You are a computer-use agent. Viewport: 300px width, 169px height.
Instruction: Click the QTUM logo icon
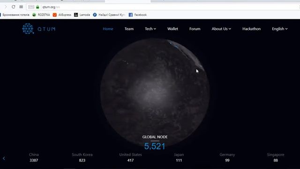click(x=28, y=29)
